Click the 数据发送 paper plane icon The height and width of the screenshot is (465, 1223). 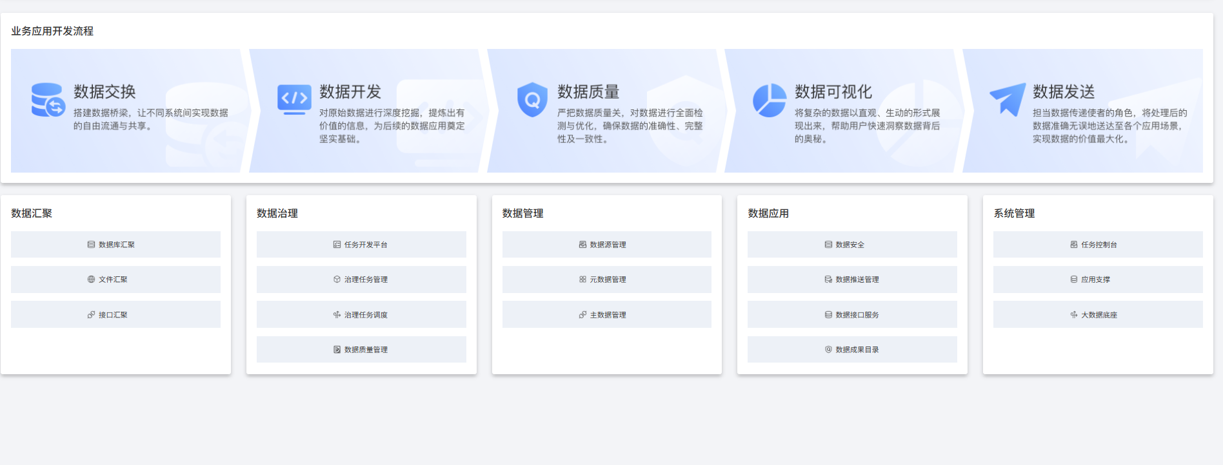pyautogui.click(x=1008, y=99)
